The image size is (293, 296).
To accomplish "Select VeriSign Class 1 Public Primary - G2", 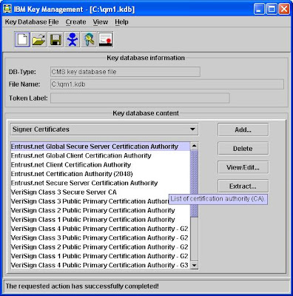I will tap(101, 256).
